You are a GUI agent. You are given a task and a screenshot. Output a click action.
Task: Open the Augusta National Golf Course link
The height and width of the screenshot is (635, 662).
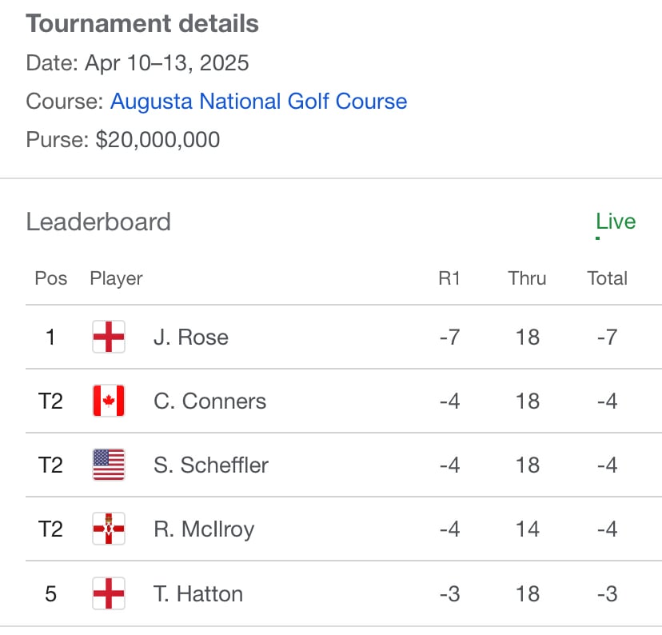tap(258, 102)
